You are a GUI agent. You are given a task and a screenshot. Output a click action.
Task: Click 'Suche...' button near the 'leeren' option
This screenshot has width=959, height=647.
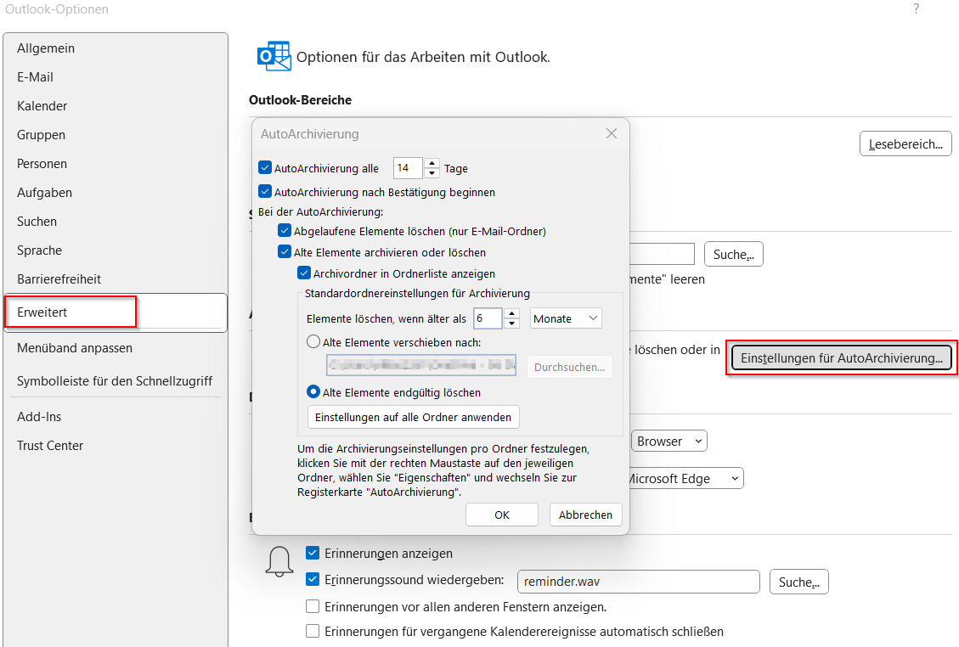pos(733,254)
